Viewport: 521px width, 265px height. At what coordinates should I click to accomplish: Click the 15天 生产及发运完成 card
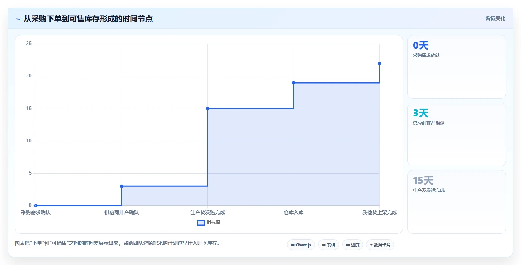tap(456, 202)
